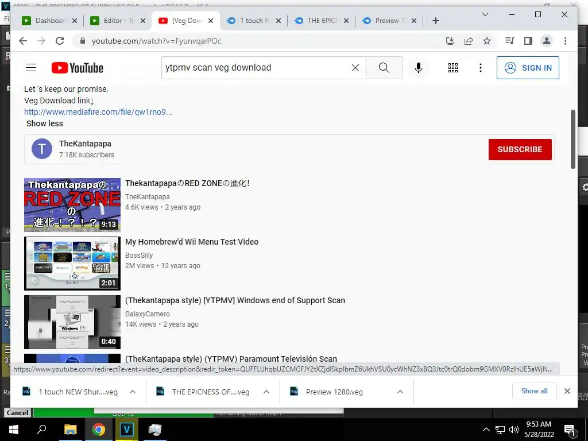Show hidden system tray icons
The width and height of the screenshot is (588, 441).
coord(486,430)
